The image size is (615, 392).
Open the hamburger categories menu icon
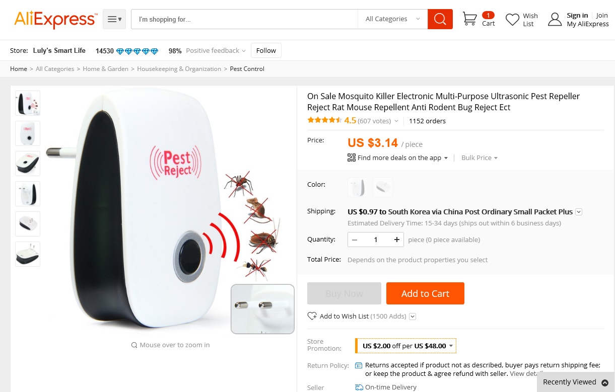114,19
